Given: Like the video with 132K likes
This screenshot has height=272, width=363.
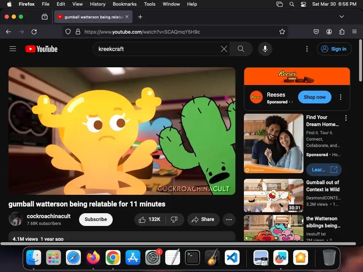Looking at the screenshot, I should point(150,219).
